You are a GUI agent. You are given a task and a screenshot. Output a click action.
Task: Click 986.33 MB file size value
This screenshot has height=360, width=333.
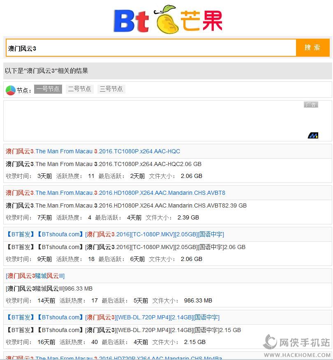[198, 300]
